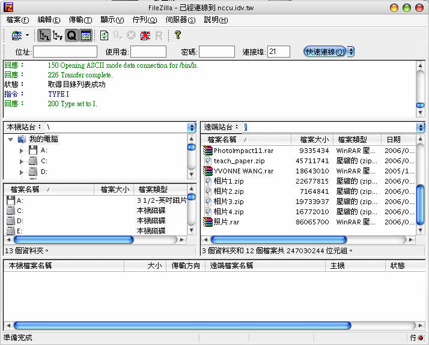429x345 pixels.
Task: Click queue 本機檔案名稱 column header
Action: (x=64, y=266)
